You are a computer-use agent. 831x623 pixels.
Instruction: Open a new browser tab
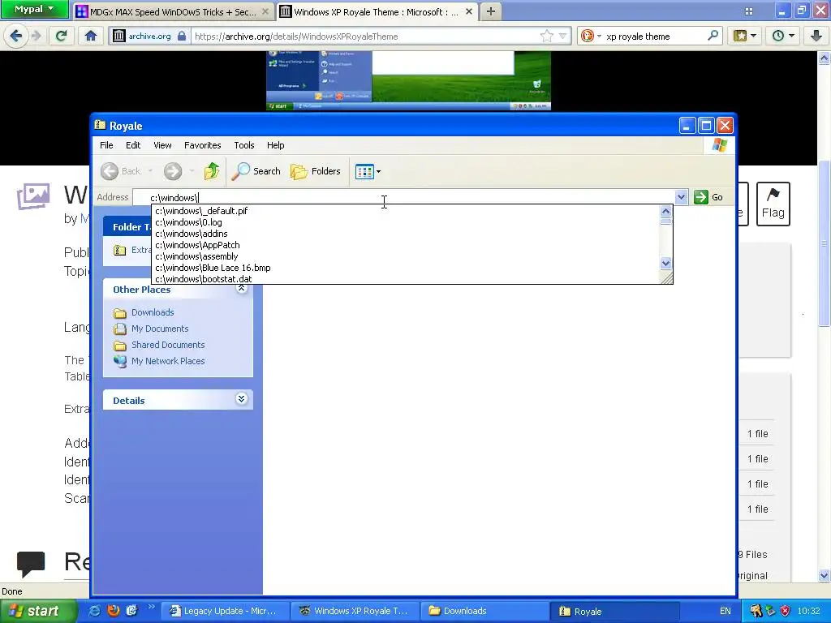pyautogui.click(x=491, y=11)
